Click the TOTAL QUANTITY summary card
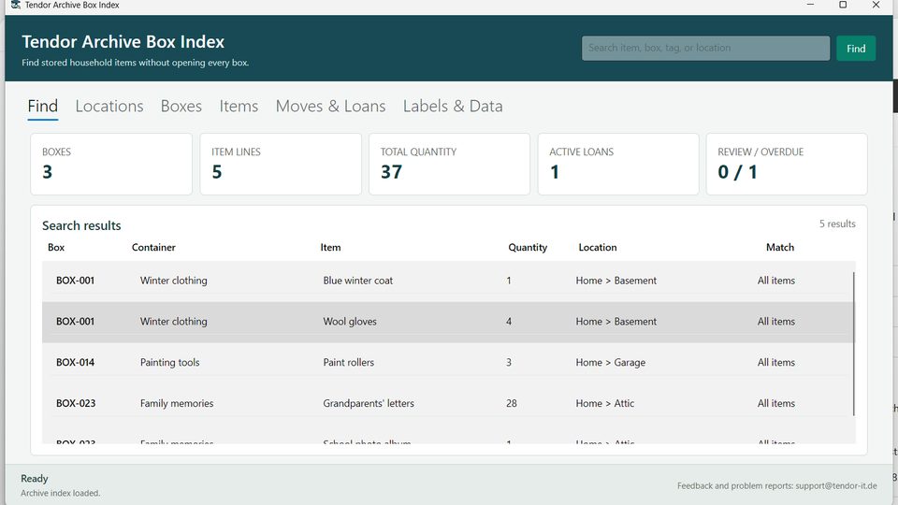Screen dimensions: 898x505 tap(450, 165)
